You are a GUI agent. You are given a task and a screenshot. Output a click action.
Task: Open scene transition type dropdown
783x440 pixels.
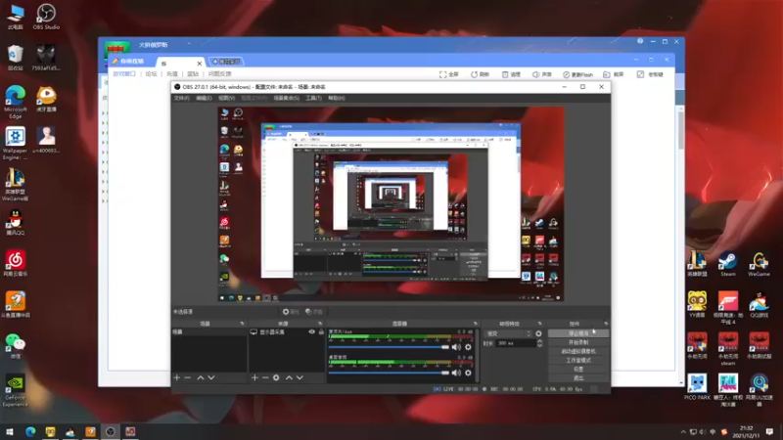(x=509, y=333)
